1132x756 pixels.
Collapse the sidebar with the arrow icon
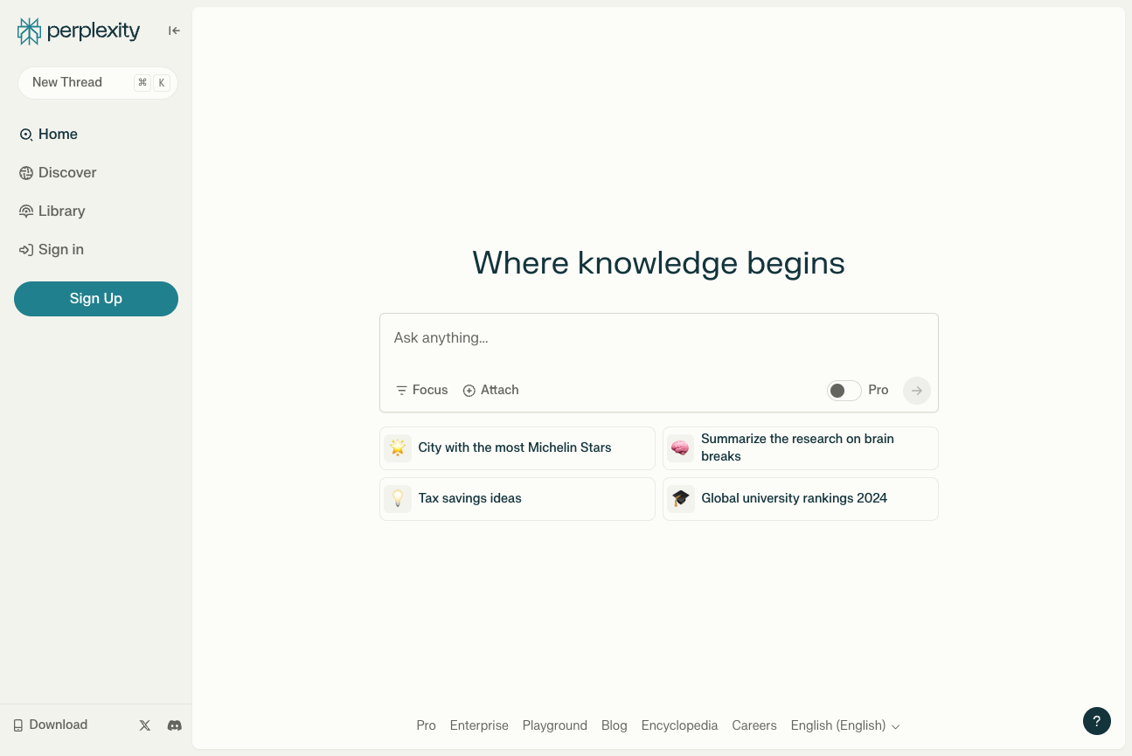click(x=174, y=31)
